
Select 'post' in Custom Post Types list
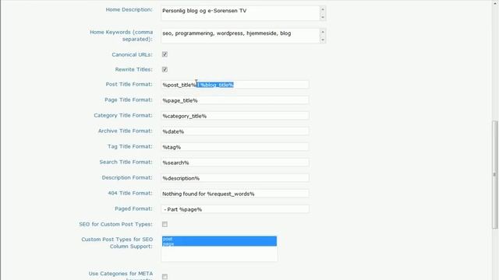(219, 239)
